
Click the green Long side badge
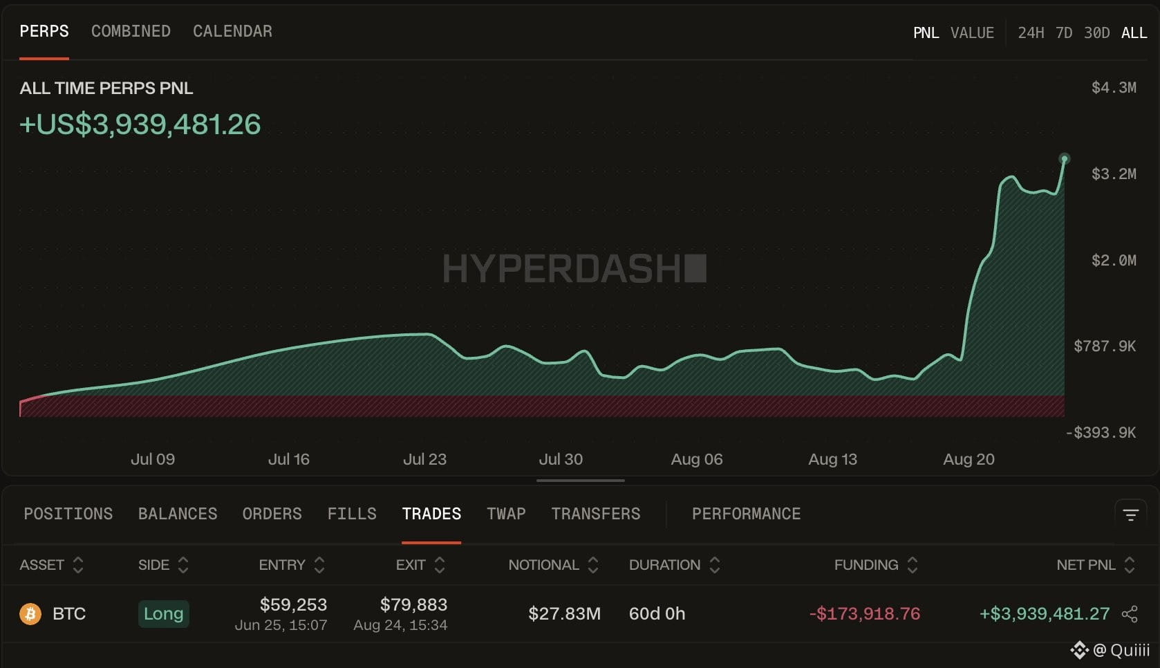[164, 613]
